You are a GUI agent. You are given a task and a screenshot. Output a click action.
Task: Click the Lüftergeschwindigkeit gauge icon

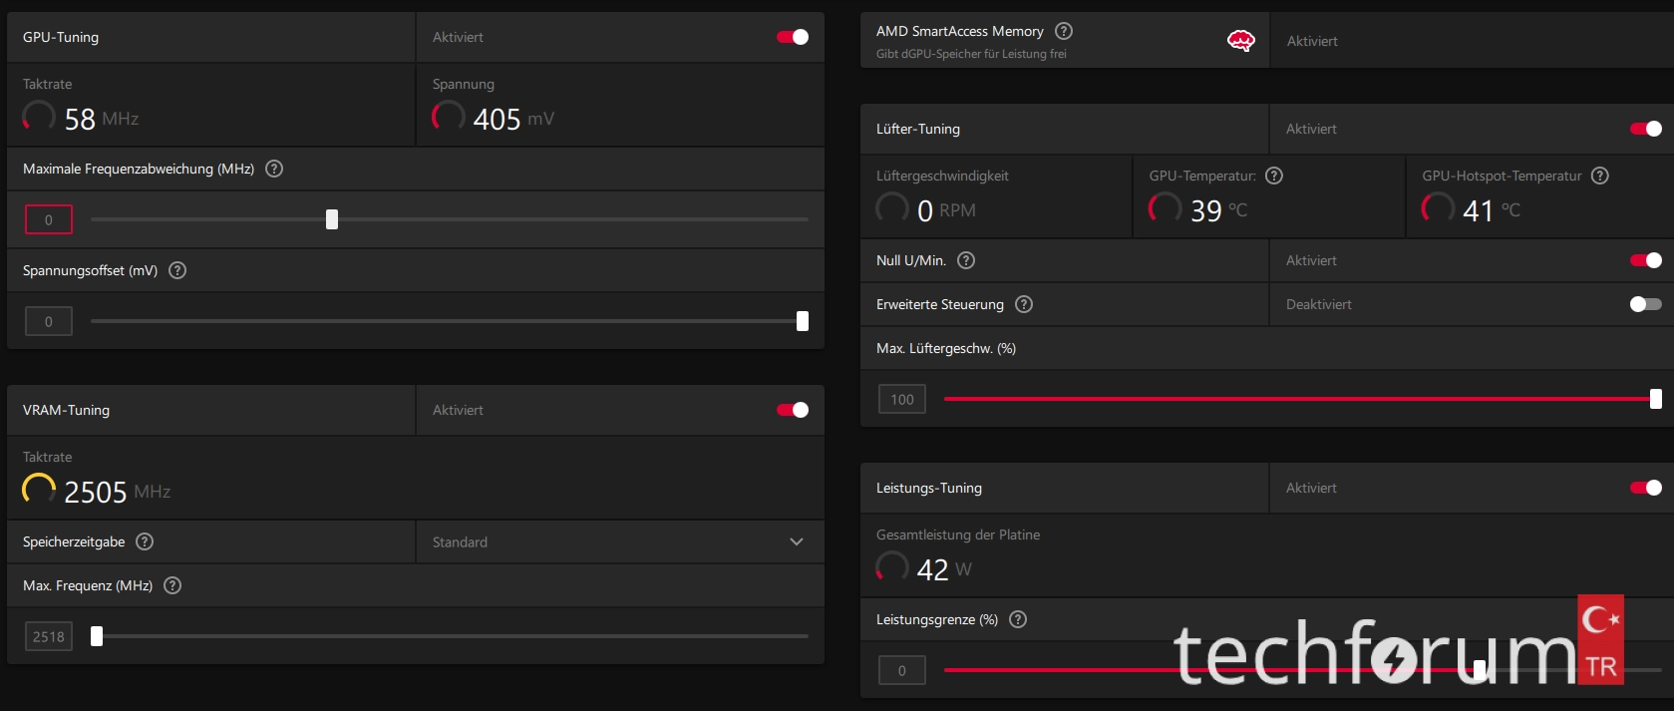pyautogui.click(x=892, y=208)
